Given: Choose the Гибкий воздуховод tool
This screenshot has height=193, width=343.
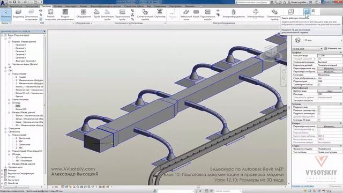Looking at the screenshot, I should click(50, 14).
